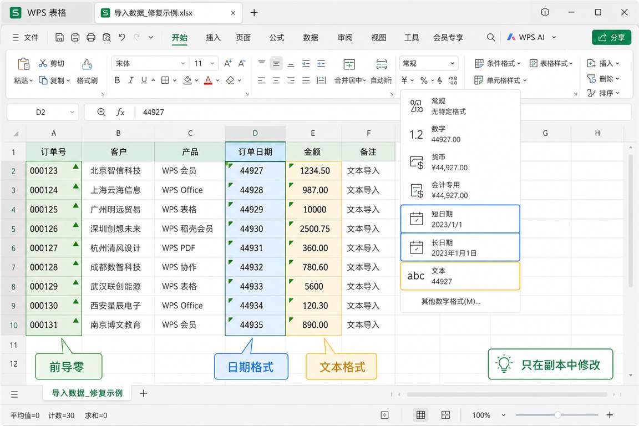The width and height of the screenshot is (639, 426).
Task: Increase font size with A+
Action: tap(228, 63)
